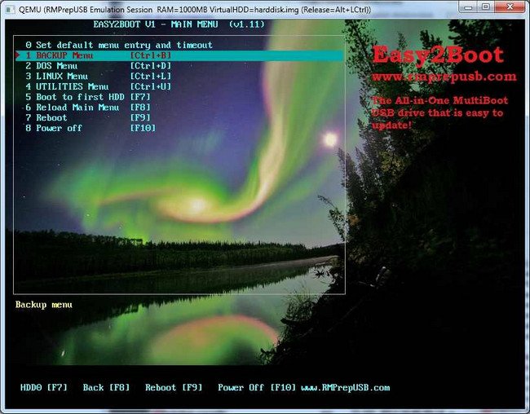
Task: Click the [Ctrl+U] shortcut label
Action: (151, 87)
